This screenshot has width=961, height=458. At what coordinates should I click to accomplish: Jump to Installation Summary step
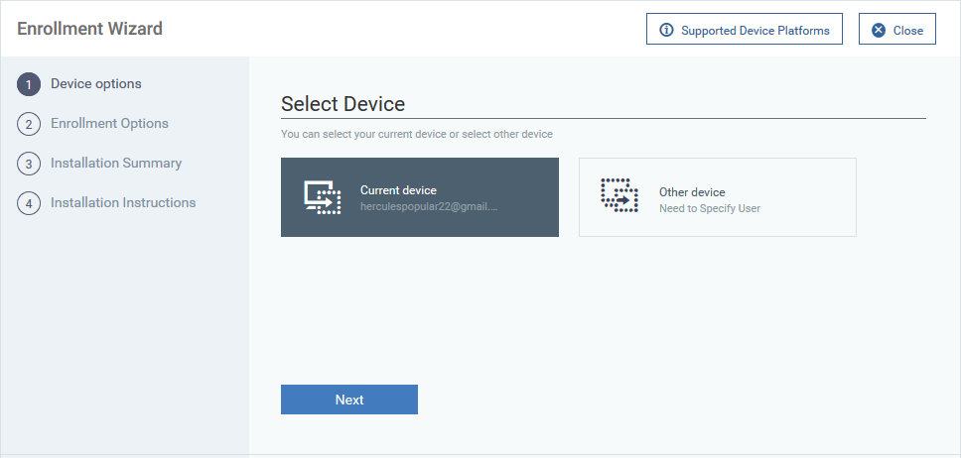point(116,163)
